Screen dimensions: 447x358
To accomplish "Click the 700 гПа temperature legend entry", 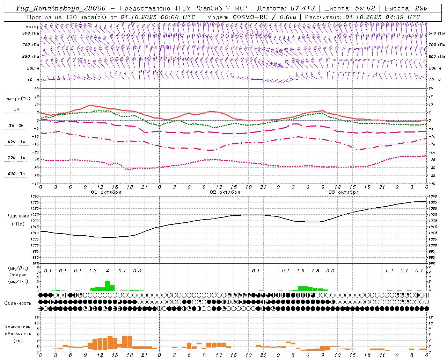I will (x=16, y=159).
